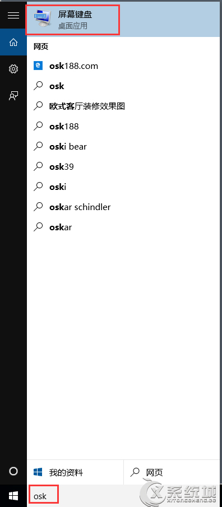Select the 欧式客厅装修效果图 suggestion
Screen dimensions: 222x507
(x=124, y=106)
